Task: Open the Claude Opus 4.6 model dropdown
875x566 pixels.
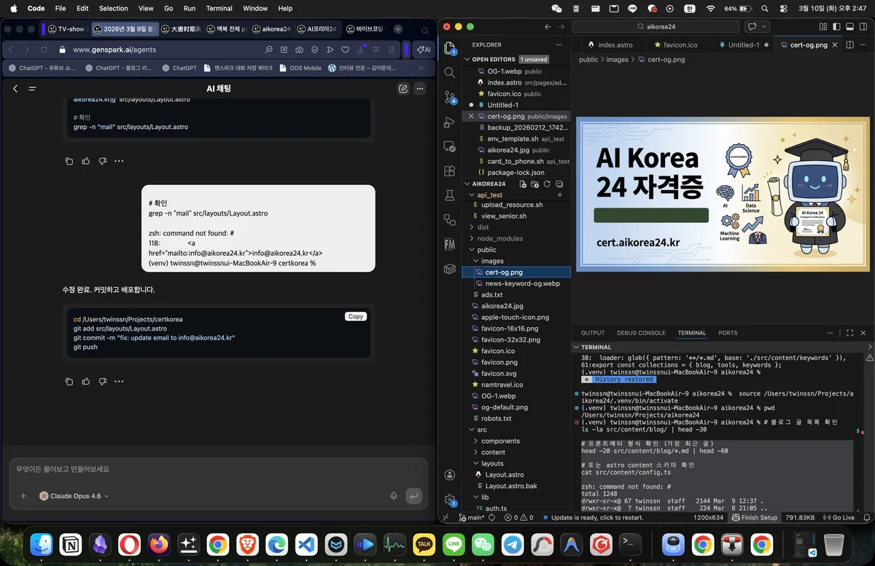Action: (74, 496)
